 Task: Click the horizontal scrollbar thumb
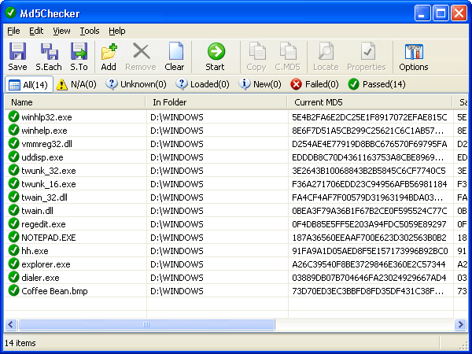tap(146, 324)
